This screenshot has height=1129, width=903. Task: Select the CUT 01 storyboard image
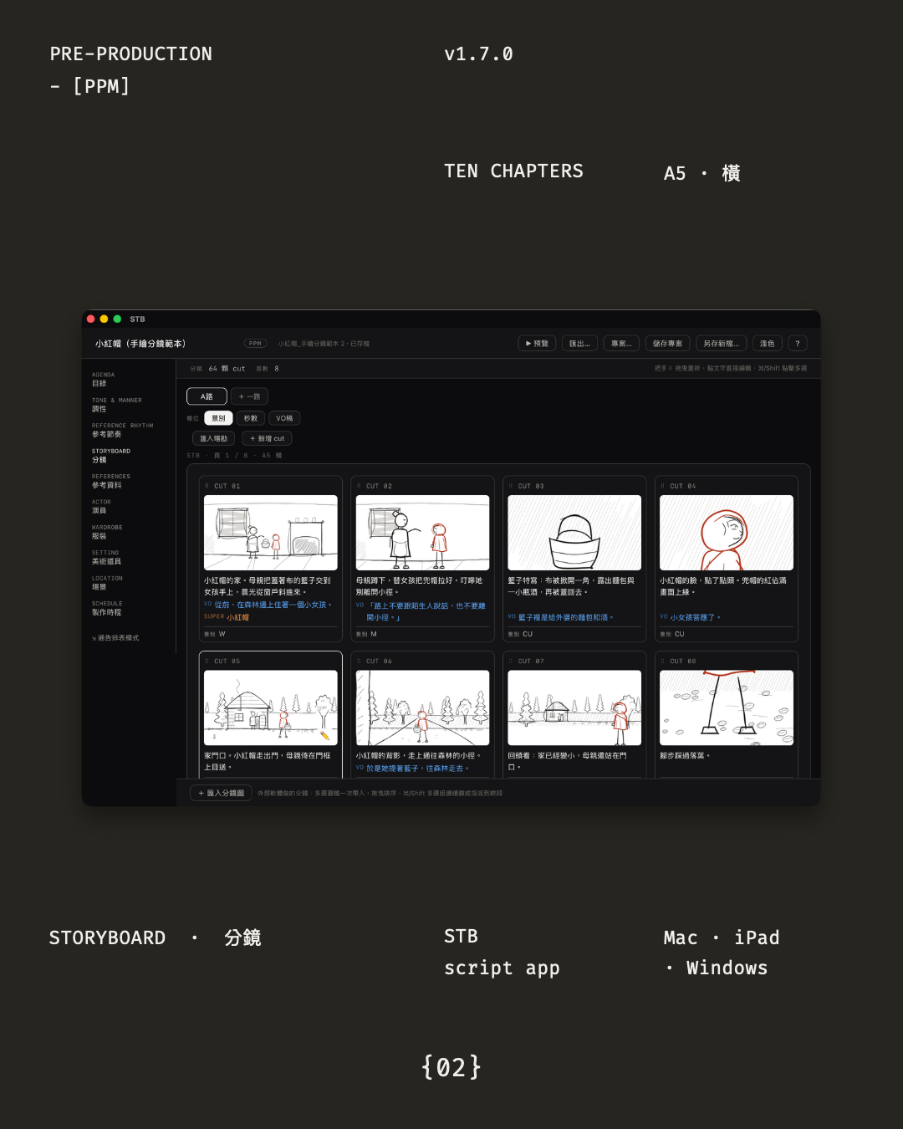(x=271, y=533)
